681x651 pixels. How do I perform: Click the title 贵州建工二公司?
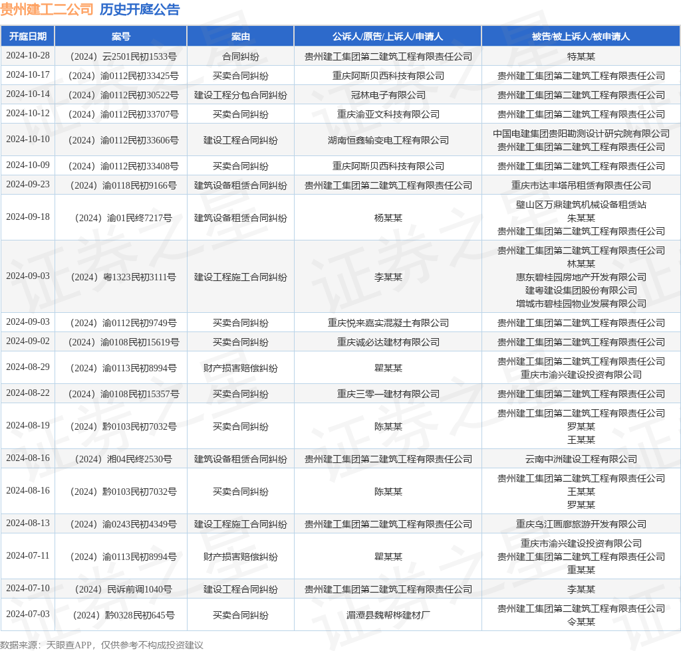[x=47, y=9]
